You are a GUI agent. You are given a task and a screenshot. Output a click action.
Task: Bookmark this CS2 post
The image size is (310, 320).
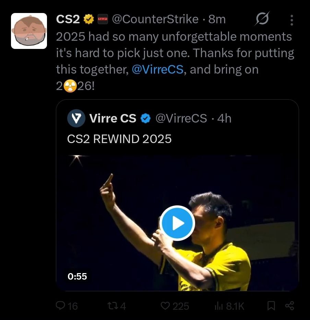click(271, 306)
